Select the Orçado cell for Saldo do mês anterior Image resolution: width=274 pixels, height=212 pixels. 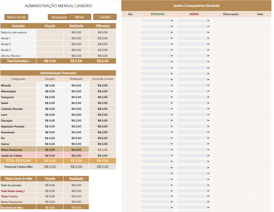pyautogui.click(x=50, y=32)
